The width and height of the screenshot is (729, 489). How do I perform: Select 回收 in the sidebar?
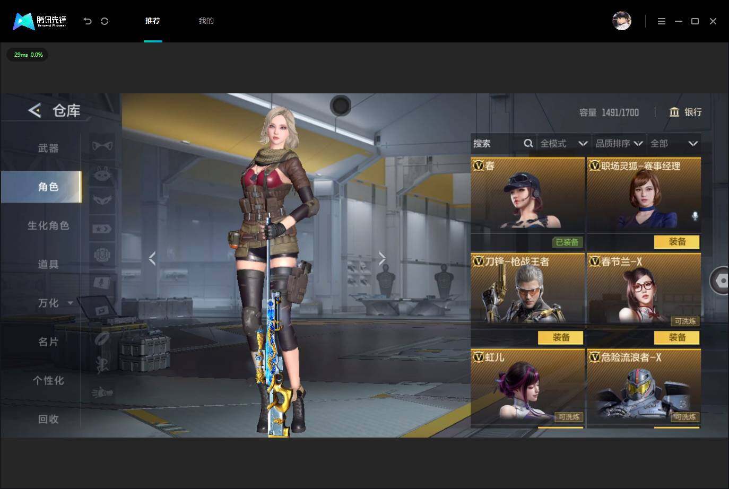pos(48,419)
